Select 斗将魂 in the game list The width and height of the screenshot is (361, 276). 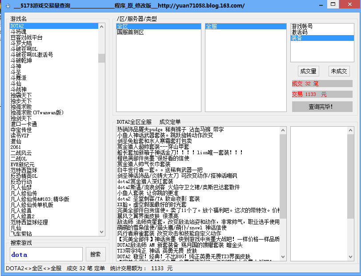54,32
